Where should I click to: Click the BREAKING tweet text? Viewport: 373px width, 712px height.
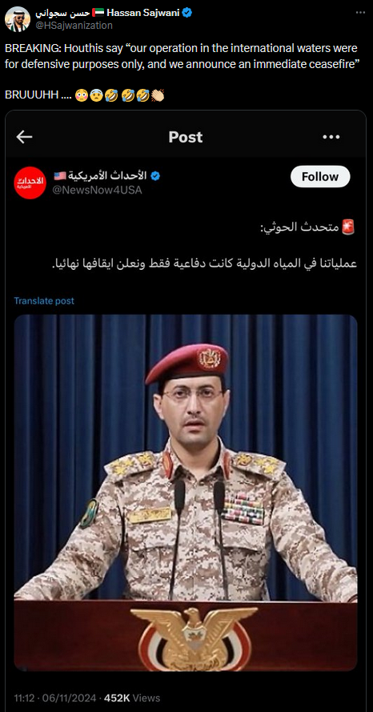point(181,56)
